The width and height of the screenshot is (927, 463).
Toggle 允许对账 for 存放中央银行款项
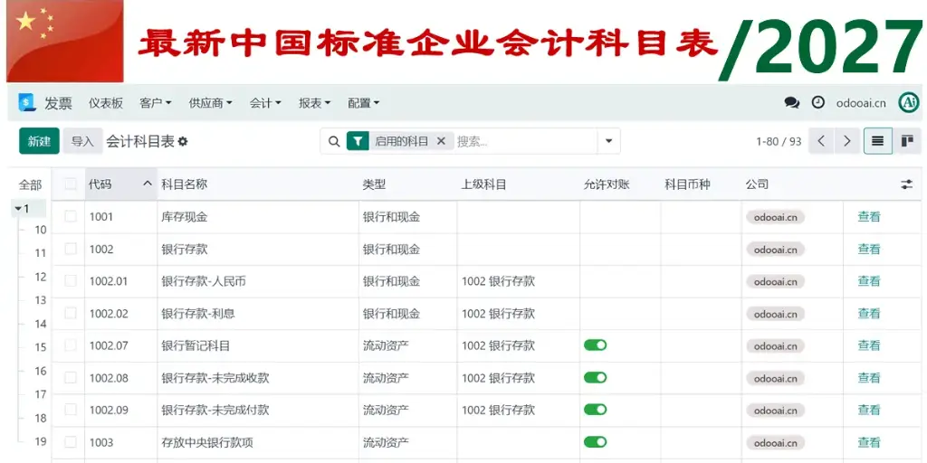[596, 441]
